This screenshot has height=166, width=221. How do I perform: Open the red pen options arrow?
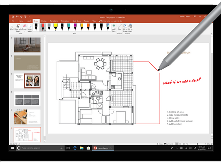[x=45, y=31]
